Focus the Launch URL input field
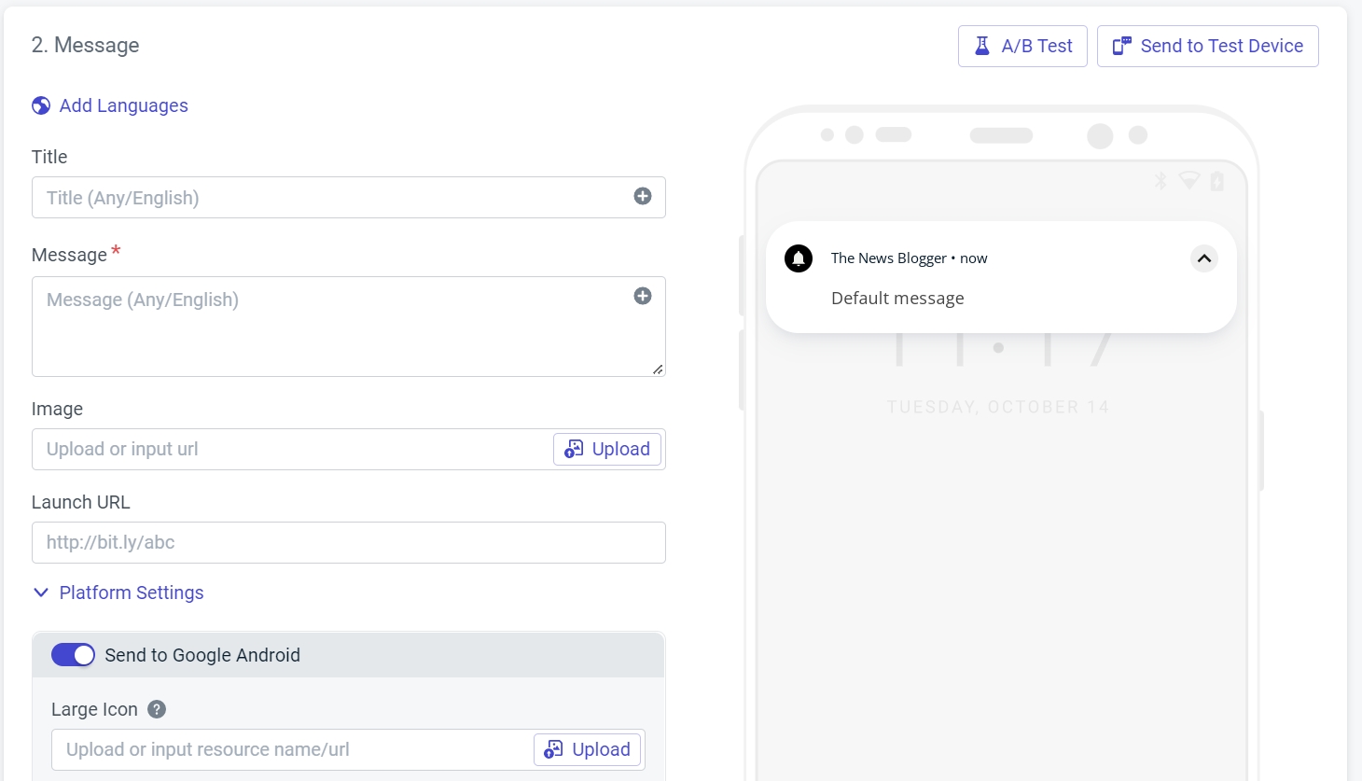1362x781 pixels. pyautogui.click(x=348, y=542)
